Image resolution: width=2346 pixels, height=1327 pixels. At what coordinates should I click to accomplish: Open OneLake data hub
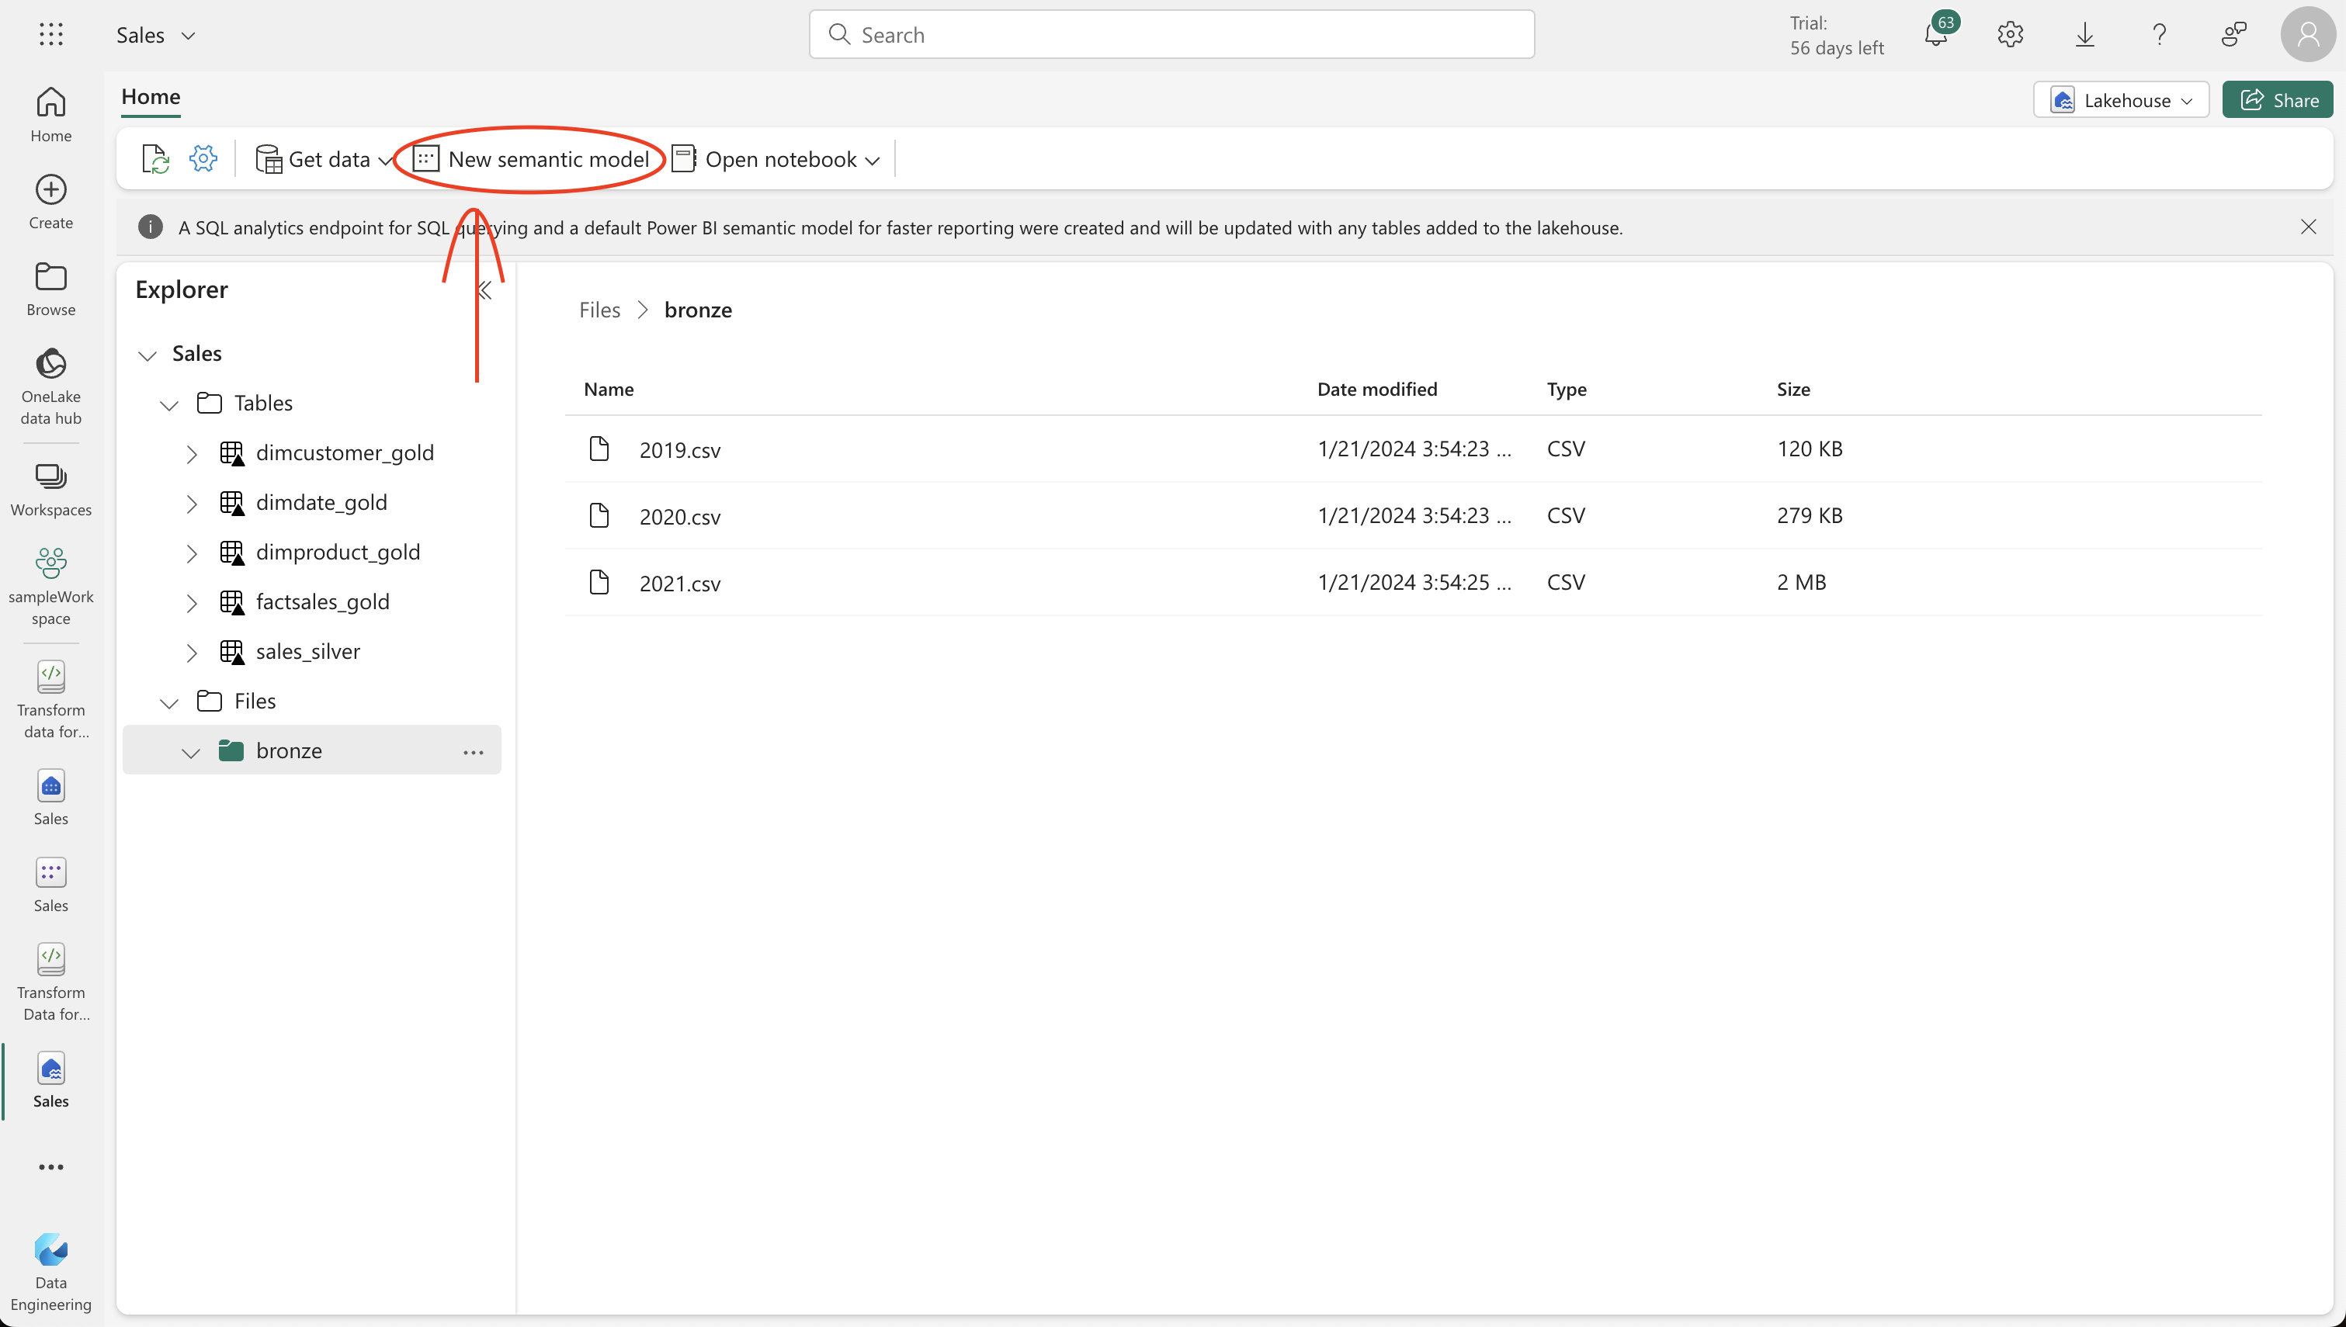[51, 386]
